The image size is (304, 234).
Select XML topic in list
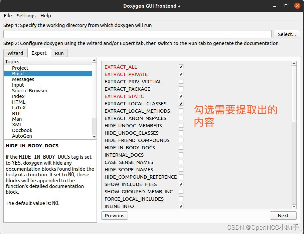pyautogui.click(x=48, y=125)
